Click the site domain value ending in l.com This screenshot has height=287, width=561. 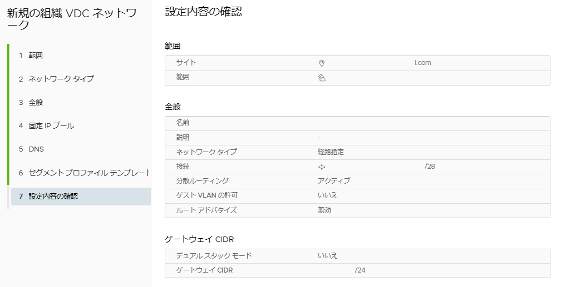tap(423, 63)
